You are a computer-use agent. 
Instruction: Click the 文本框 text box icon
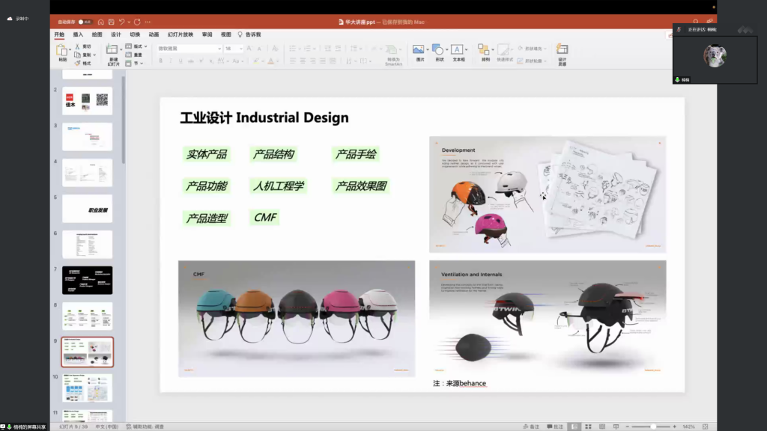[x=458, y=51]
